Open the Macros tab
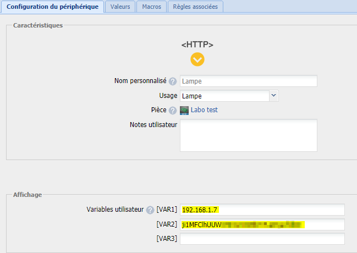The image size is (357, 253). click(151, 7)
